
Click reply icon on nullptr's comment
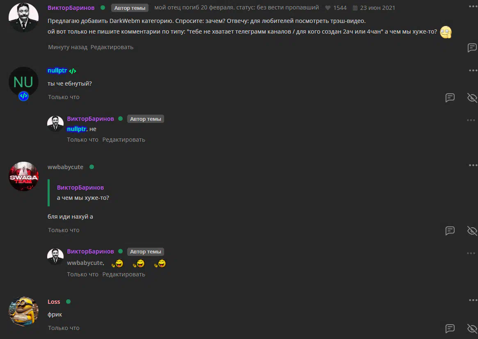click(x=450, y=97)
